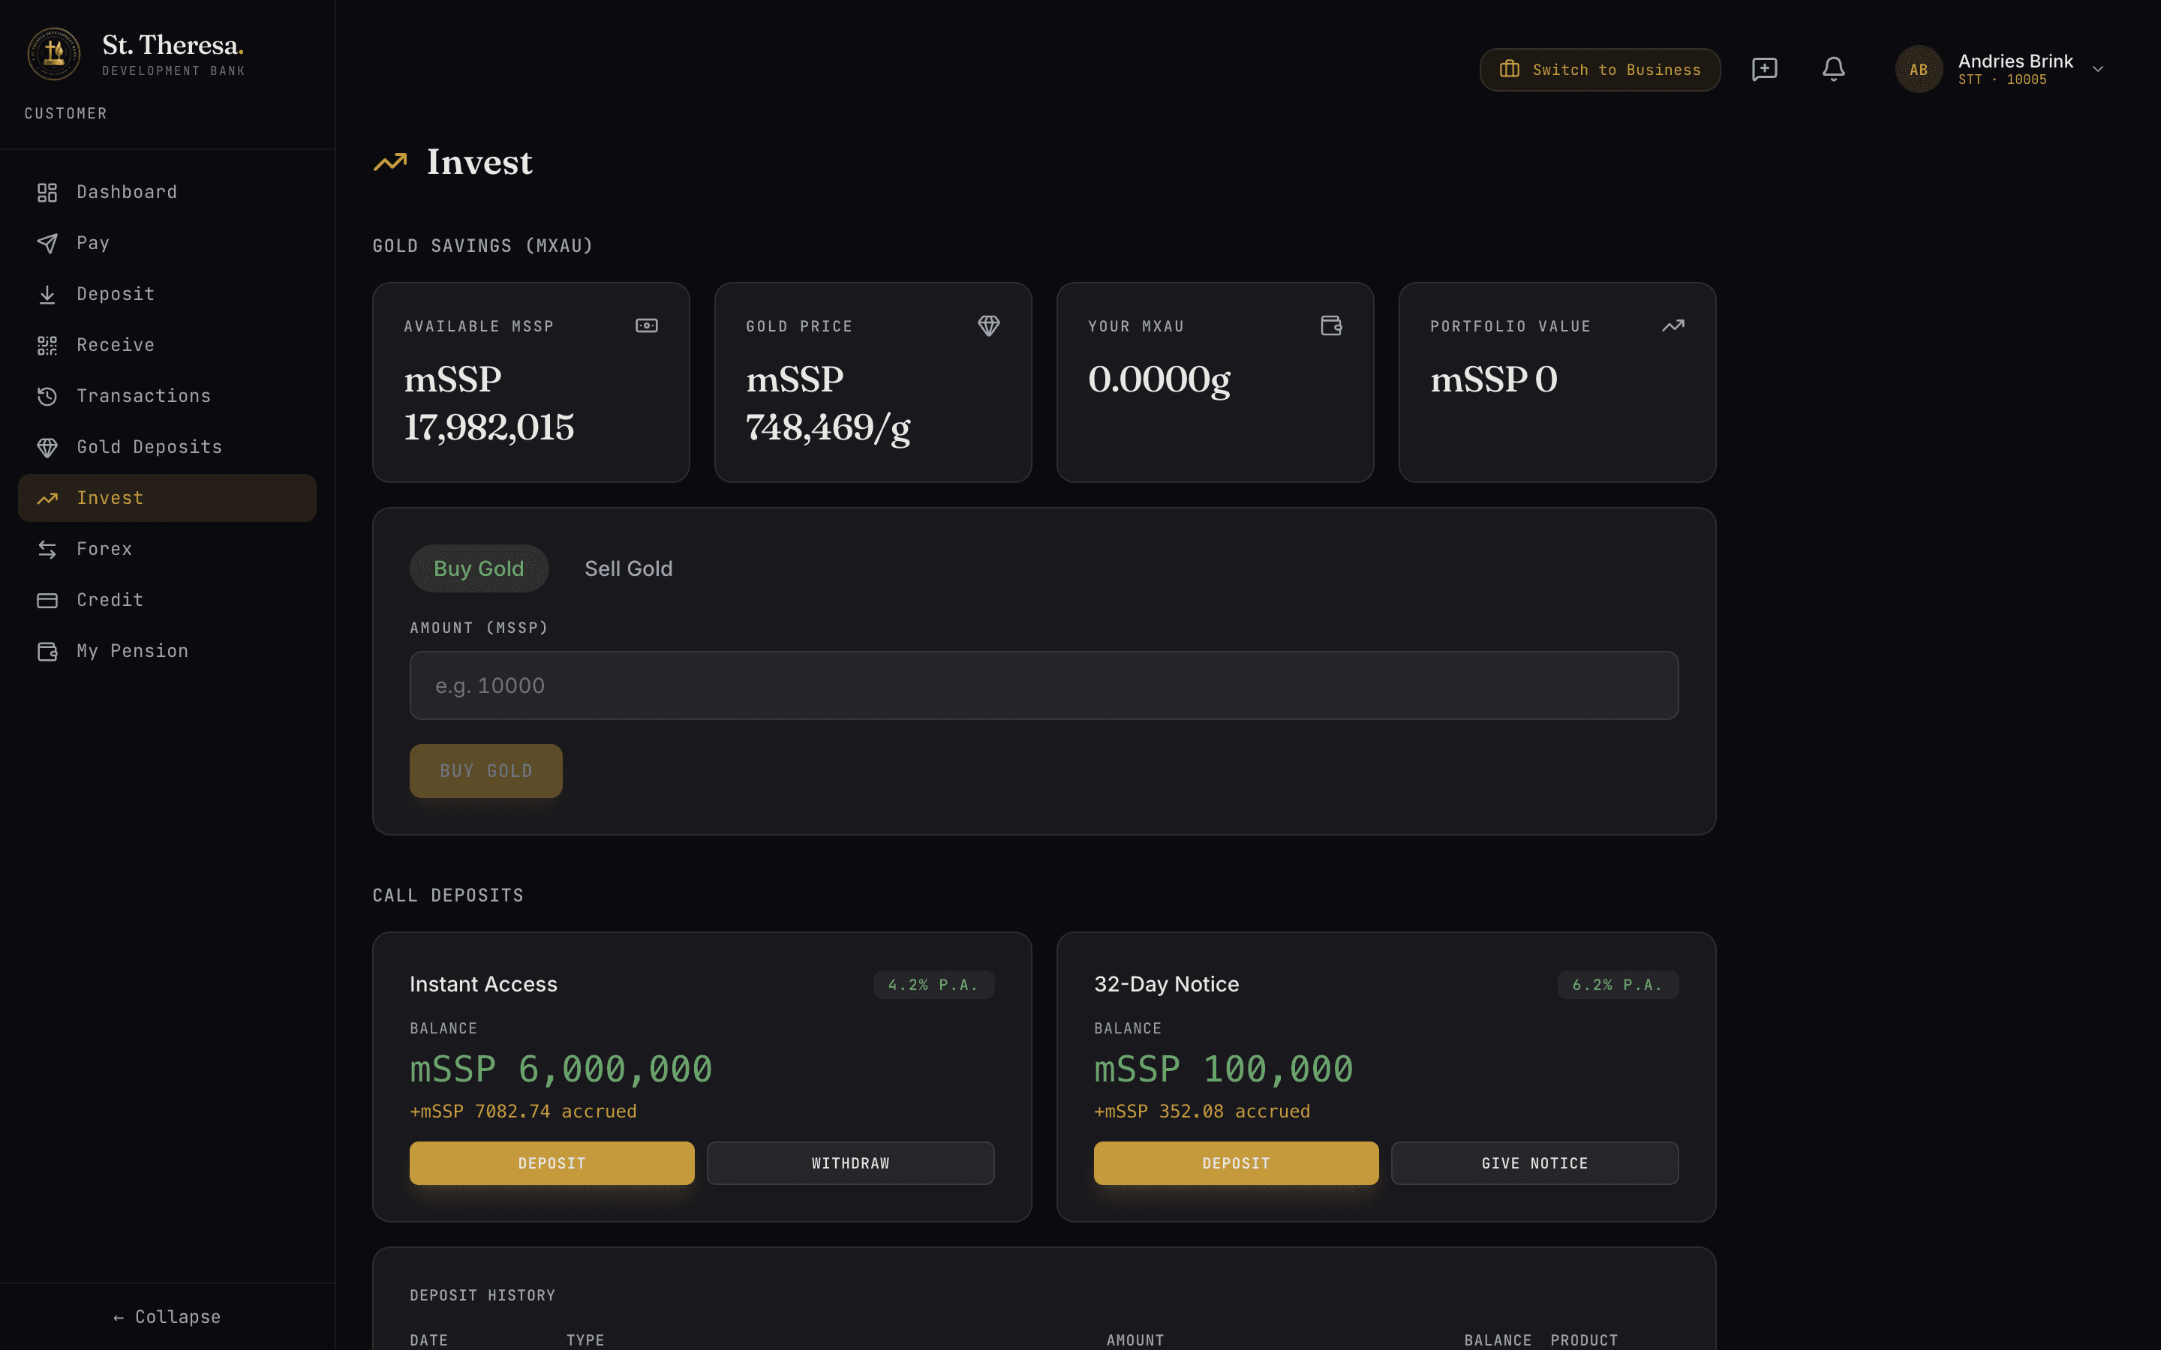Open the Deposit menu item
Image resolution: width=2161 pixels, height=1350 pixels.
(x=167, y=295)
